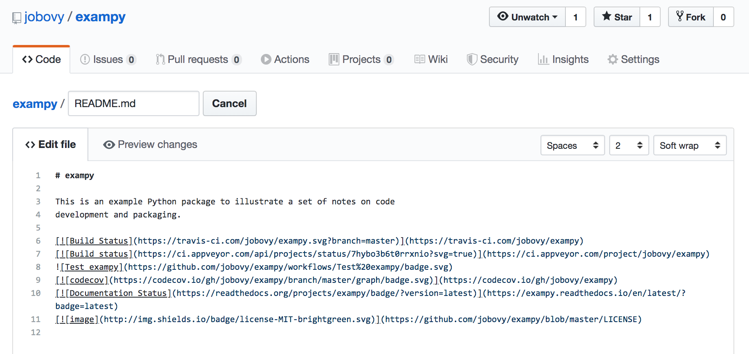Open the exampy repository title link
Image resolution: width=749 pixels, height=354 pixels.
(x=101, y=17)
